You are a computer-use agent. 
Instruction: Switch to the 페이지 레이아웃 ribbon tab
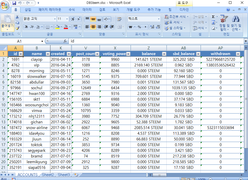(50, 10)
